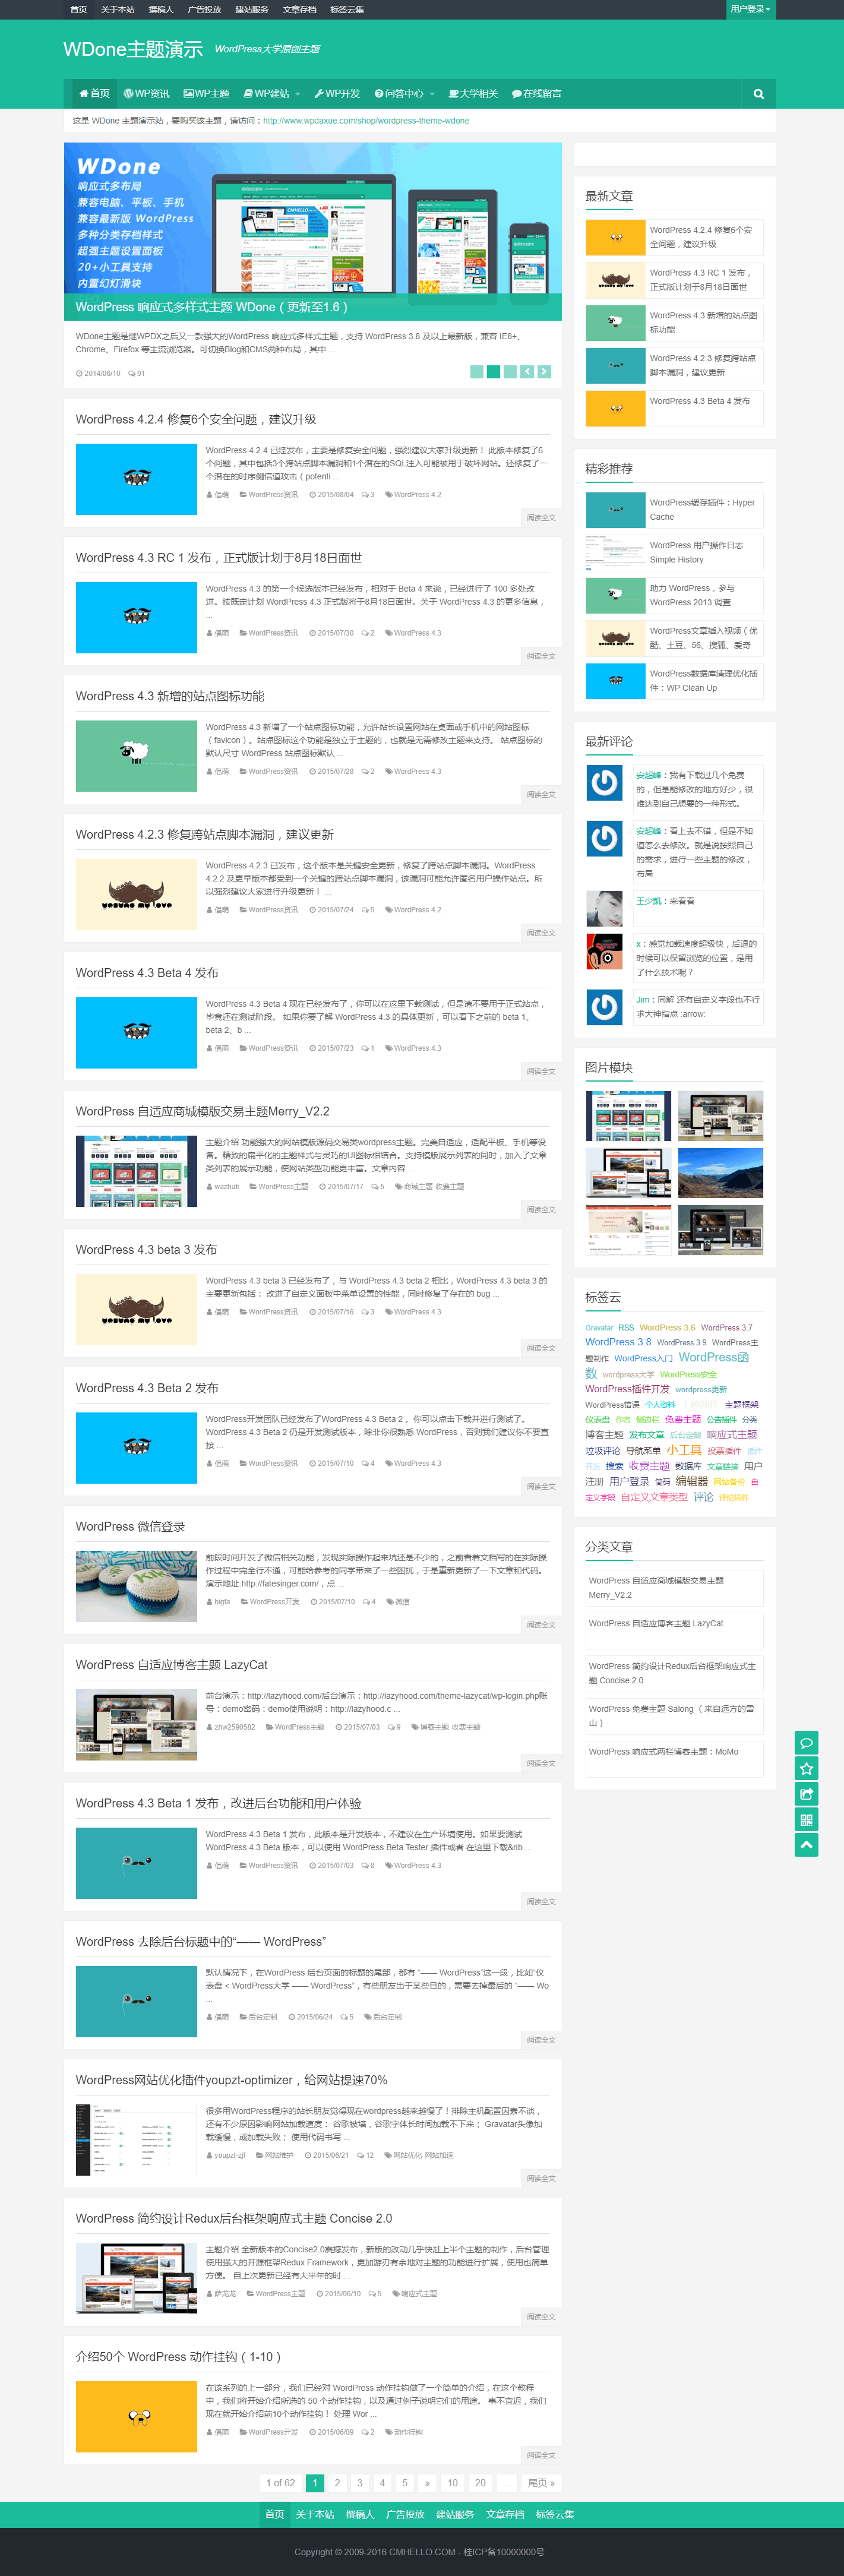
Task: Open thumbnail of Merry_V2.2 theme post
Action: tap(136, 1171)
